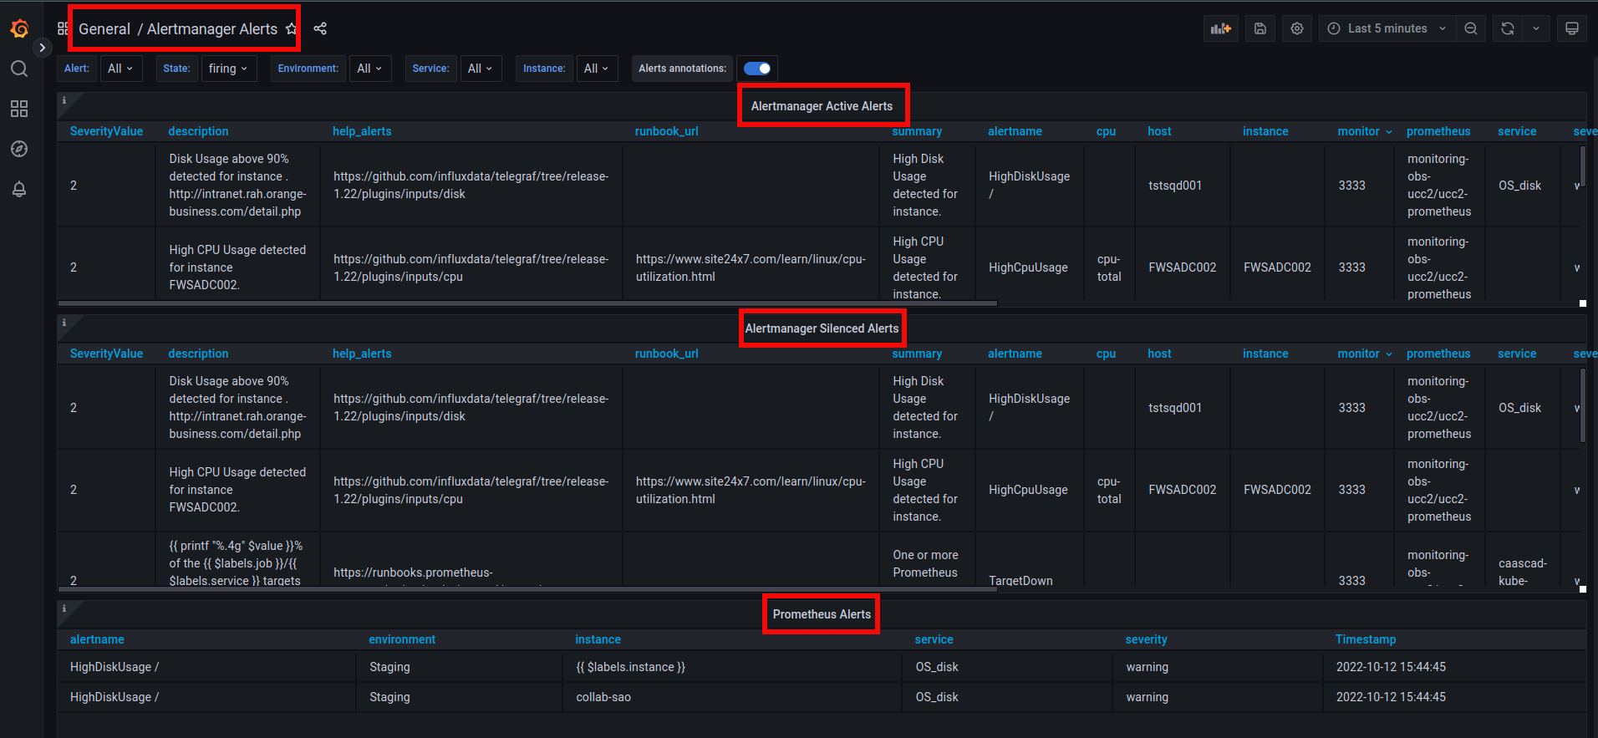
Task: Open the telegraf disk plugin link in Active Alerts
Action: coord(471,186)
